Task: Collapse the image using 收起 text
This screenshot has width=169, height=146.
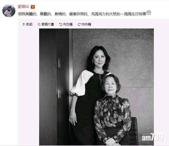Action: 29,24
